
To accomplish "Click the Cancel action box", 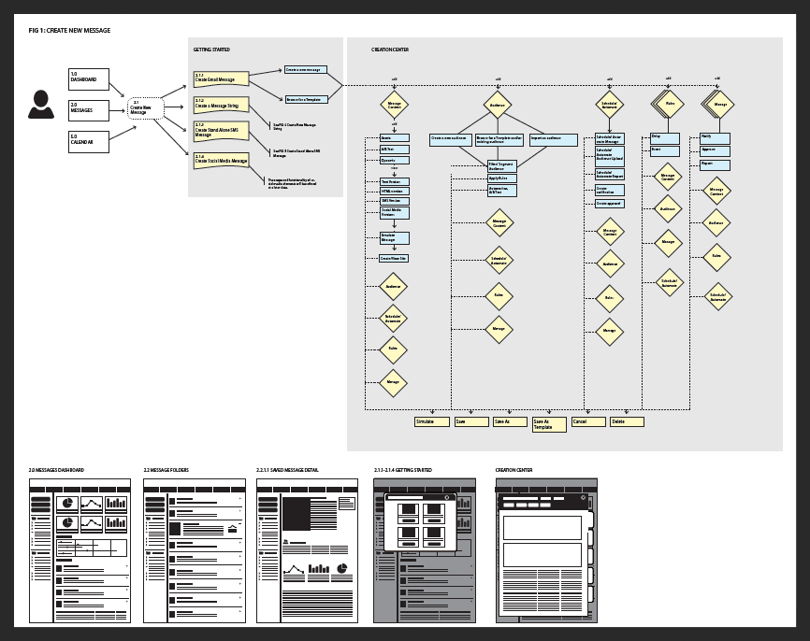I will (588, 421).
